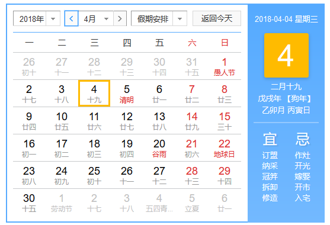Select April 24 初九
The width and height of the screenshot is (330, 225).
62,175
